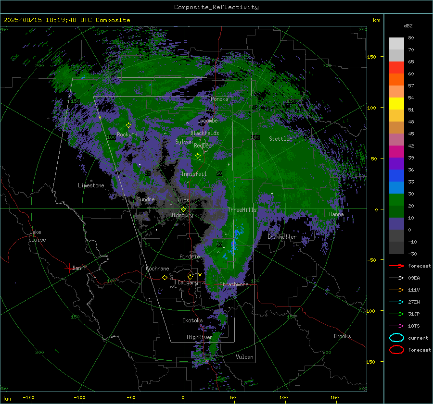433x404 pixels.
Task: Click the slate-purple swatch between 10 and 0 dBZ
Action: pos(396,224)
